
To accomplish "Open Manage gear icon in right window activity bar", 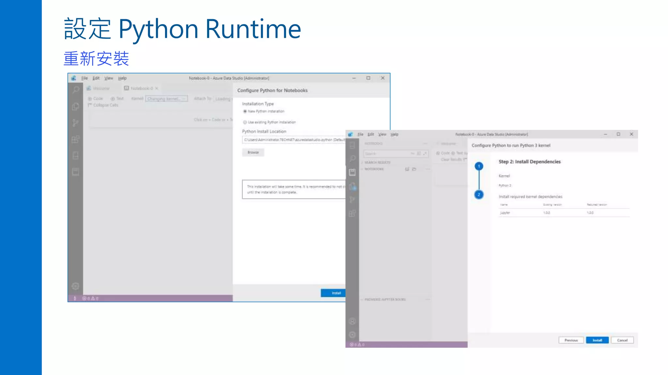I will click(352, 335).
